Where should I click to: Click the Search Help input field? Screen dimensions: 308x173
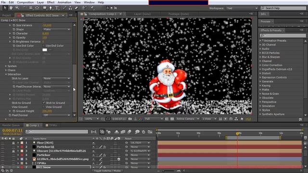[283, 8]
